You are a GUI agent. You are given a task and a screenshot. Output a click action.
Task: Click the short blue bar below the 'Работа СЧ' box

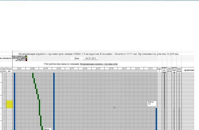(x=156, y=119)
